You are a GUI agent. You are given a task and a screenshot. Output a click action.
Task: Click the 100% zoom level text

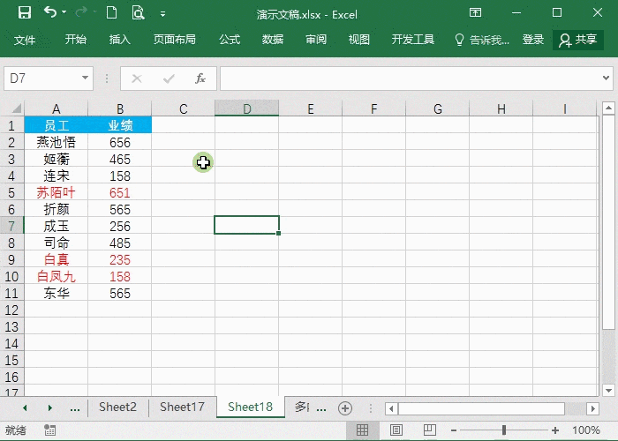(x=586, y=430)
